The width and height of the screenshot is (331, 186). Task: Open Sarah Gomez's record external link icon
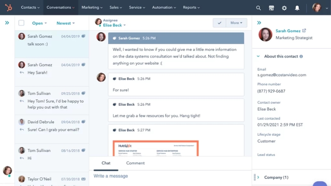click(x=304, y=31)
